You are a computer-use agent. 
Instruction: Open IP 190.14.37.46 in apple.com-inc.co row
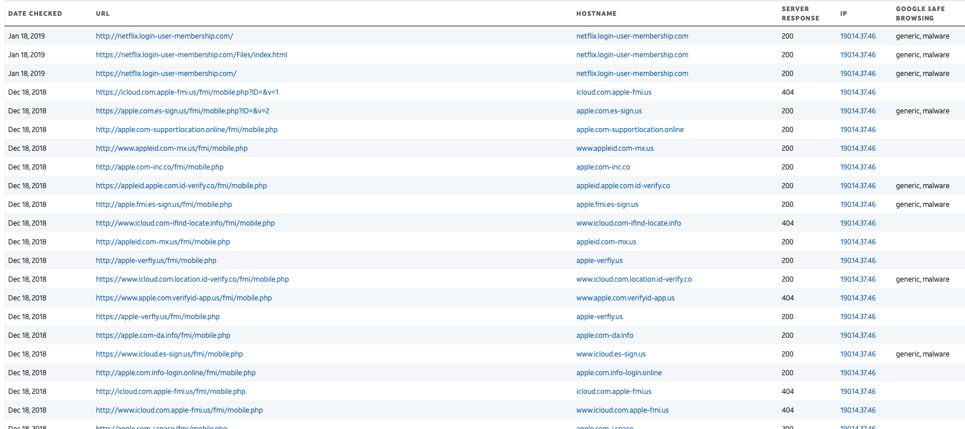pyautogui.click(x=858, y=167)
